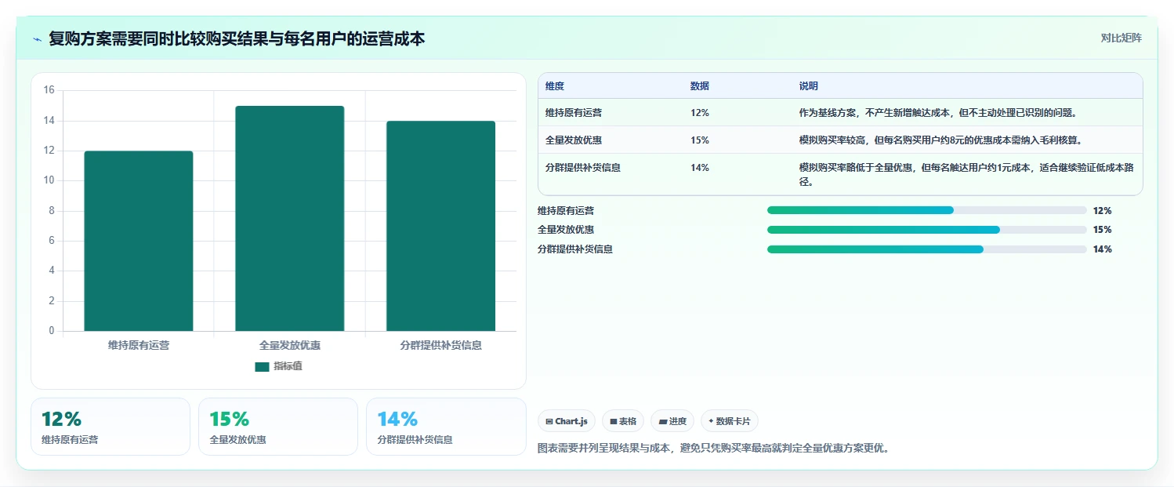Open the 15% 全量发放优惠 data card
The image size is (1174, 487).
278,427
